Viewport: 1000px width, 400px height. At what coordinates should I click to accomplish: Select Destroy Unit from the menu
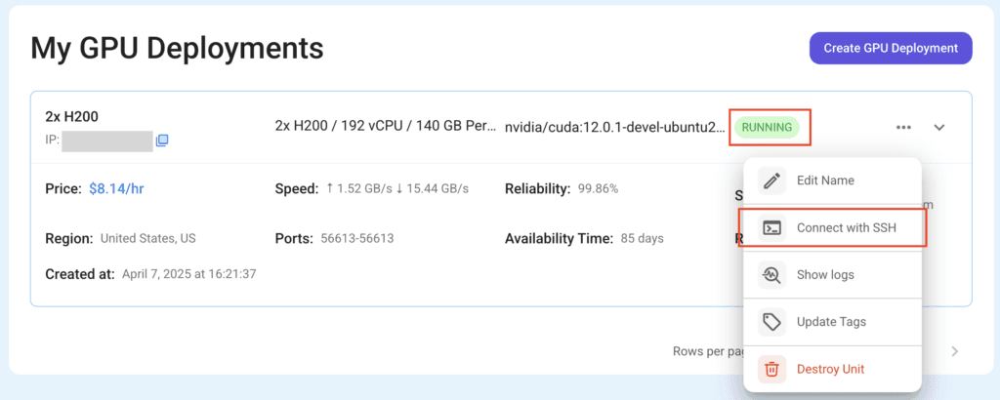(832, 369)
